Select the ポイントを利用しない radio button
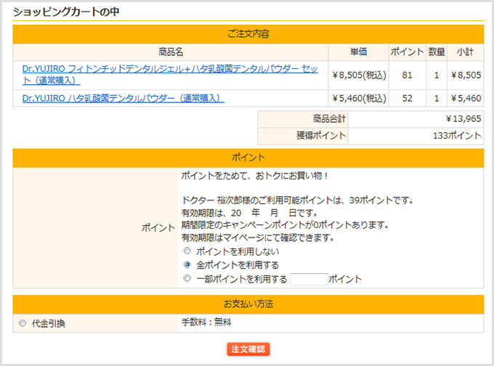The height and width of the screenshot is (366, 494). (187, 251)
